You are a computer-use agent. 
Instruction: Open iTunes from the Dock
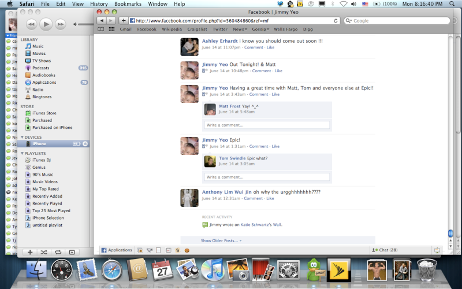pos(213,269)
